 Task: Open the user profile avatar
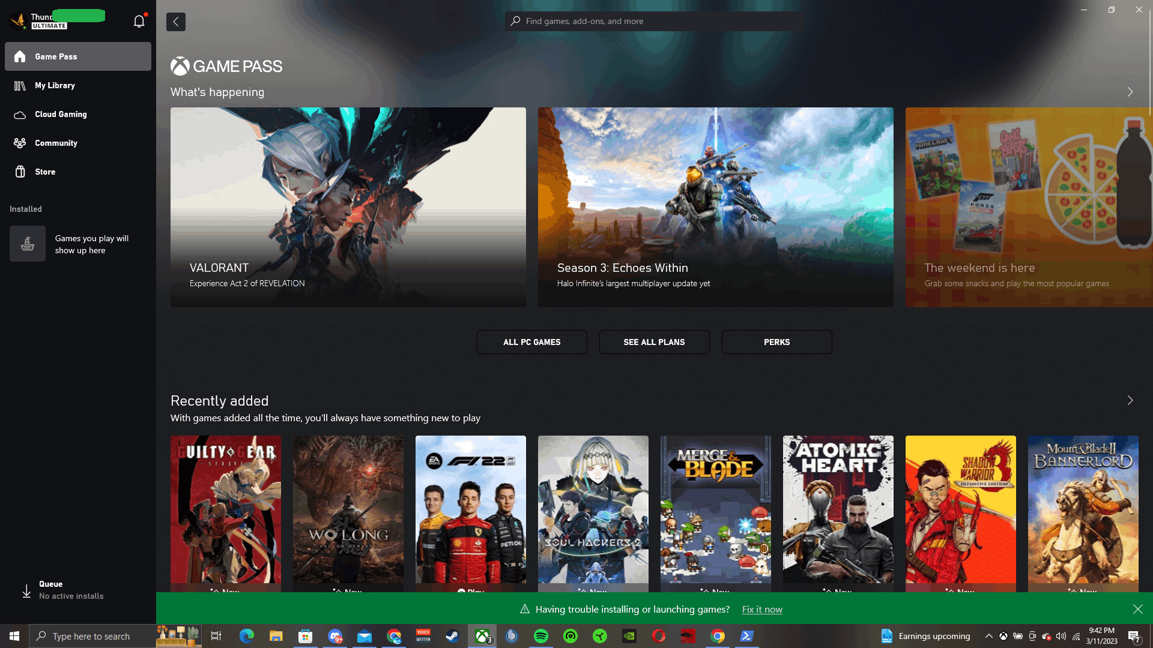pos(18,20)
